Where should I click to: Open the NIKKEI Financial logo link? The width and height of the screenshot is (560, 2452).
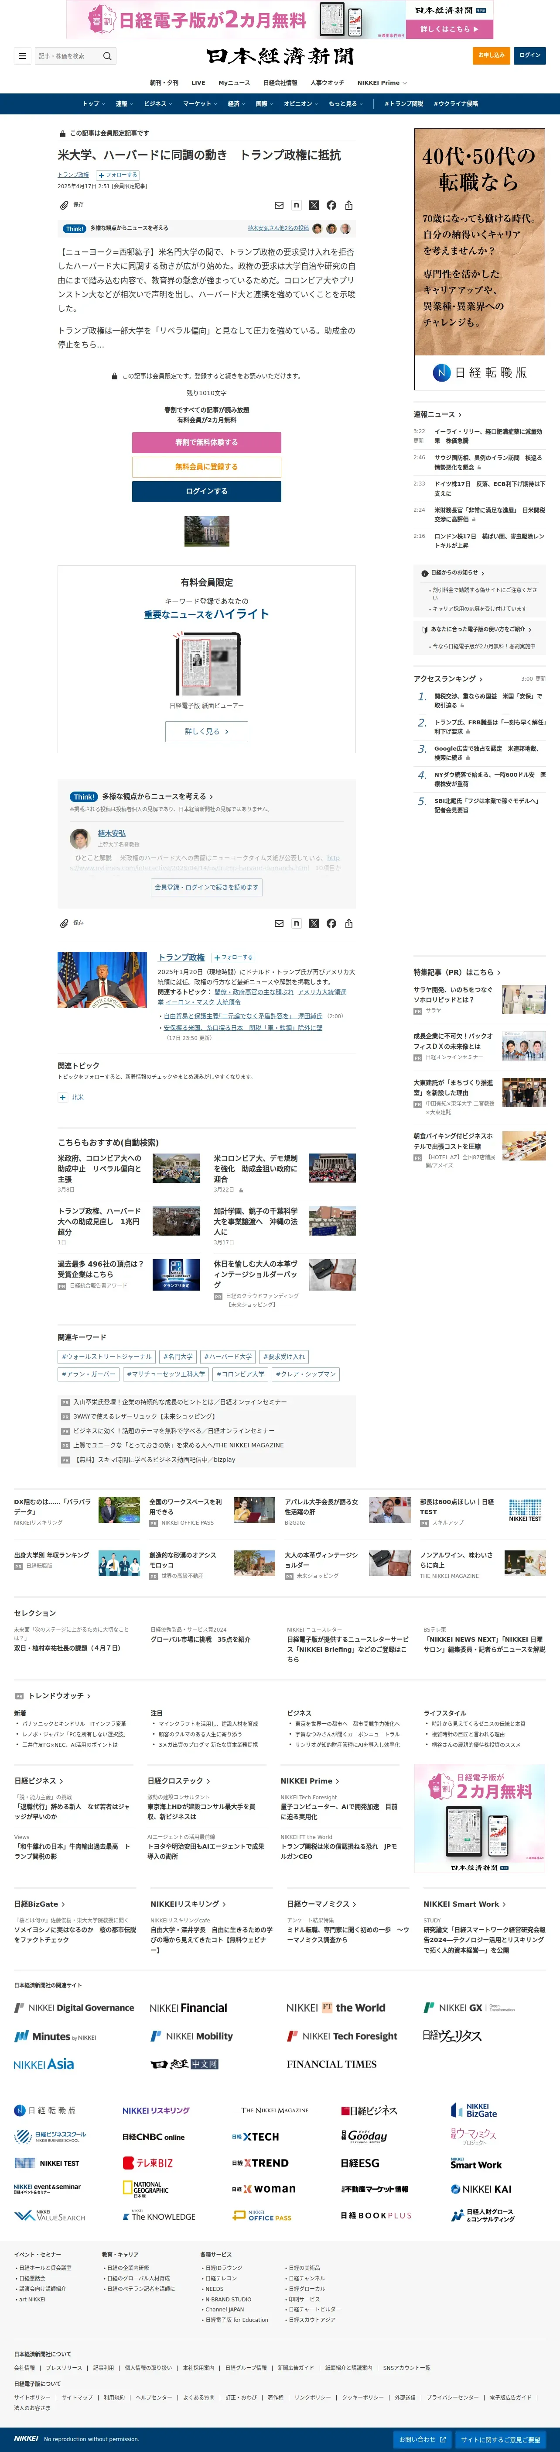pos(188,2008)
